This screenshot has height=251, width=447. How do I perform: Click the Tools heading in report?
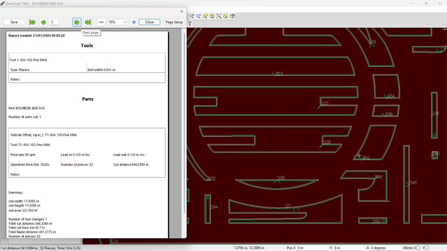click(87, 45)
